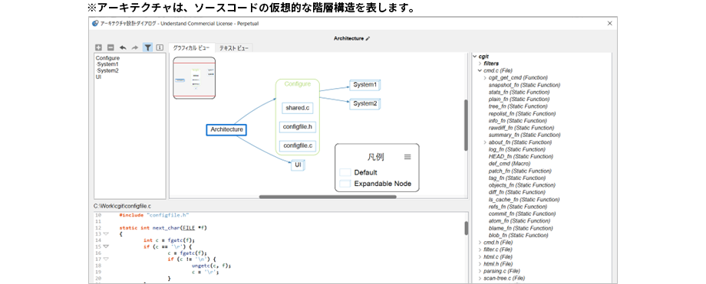Viewport: 706px width, 284px height.
Task: Select snapshot_fn (Static Function)
Action: coord(524,85)
